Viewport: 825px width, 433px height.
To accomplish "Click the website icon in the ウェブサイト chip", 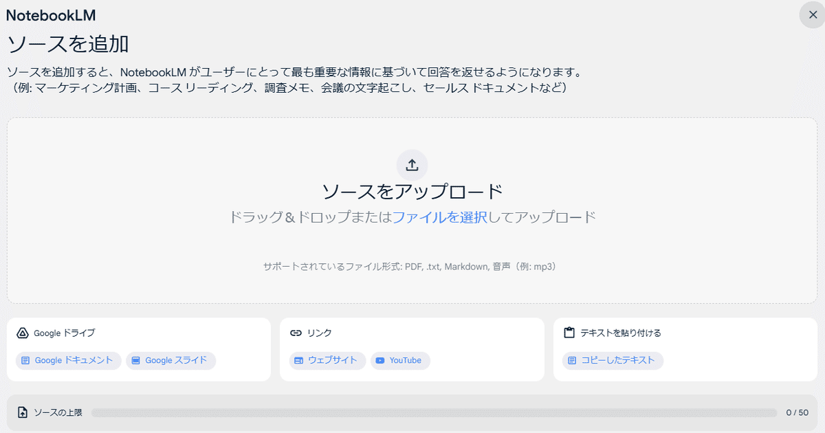I will 298,360.
